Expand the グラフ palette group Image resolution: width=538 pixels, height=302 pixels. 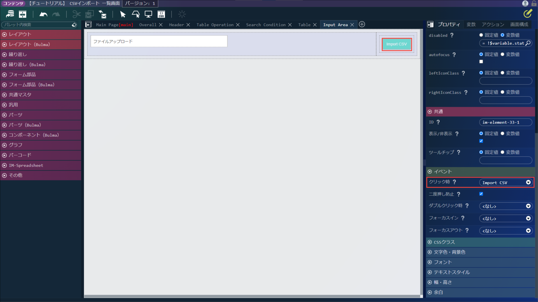[41, 145]
